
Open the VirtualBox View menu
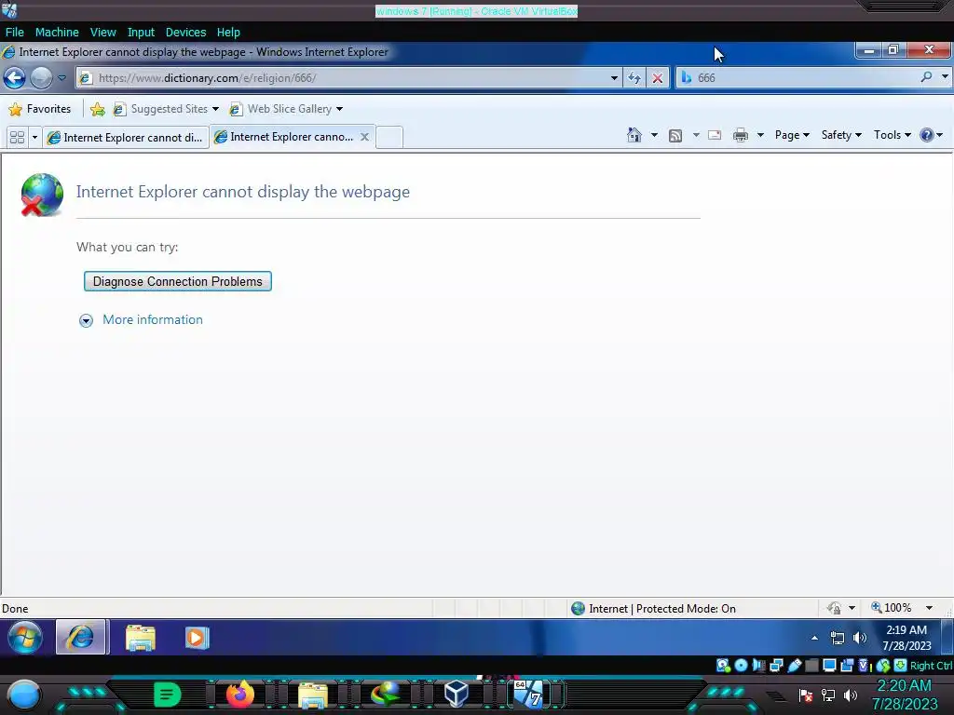pos(102,33)
